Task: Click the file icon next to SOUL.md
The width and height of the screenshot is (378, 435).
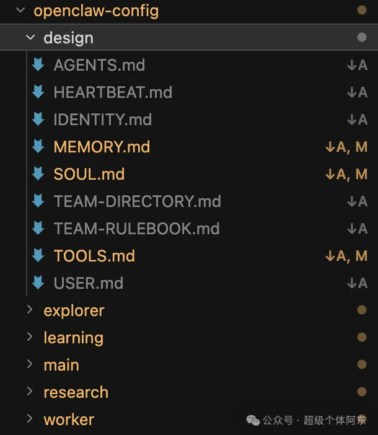Action: 38,174
